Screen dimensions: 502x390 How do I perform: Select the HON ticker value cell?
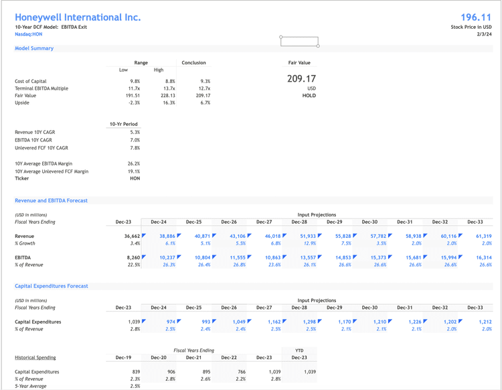point(135,178)
